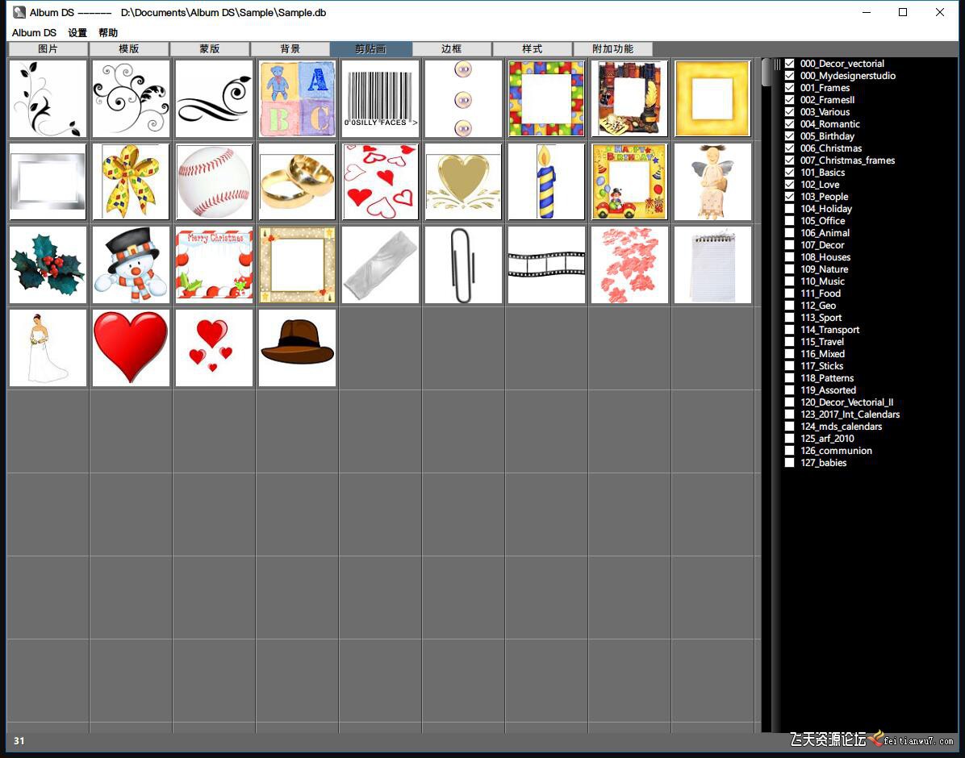
Task: Disable the 000_Decor_vectorial checkbox
Action: (790, 64)
